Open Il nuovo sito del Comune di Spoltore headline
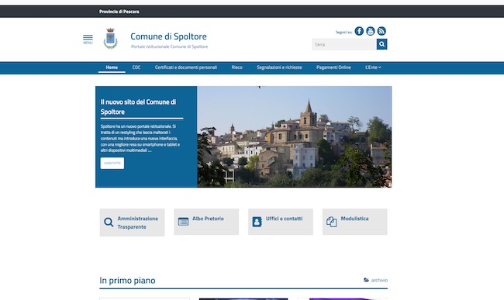504x300 pixels. click(x=138, y=107)
